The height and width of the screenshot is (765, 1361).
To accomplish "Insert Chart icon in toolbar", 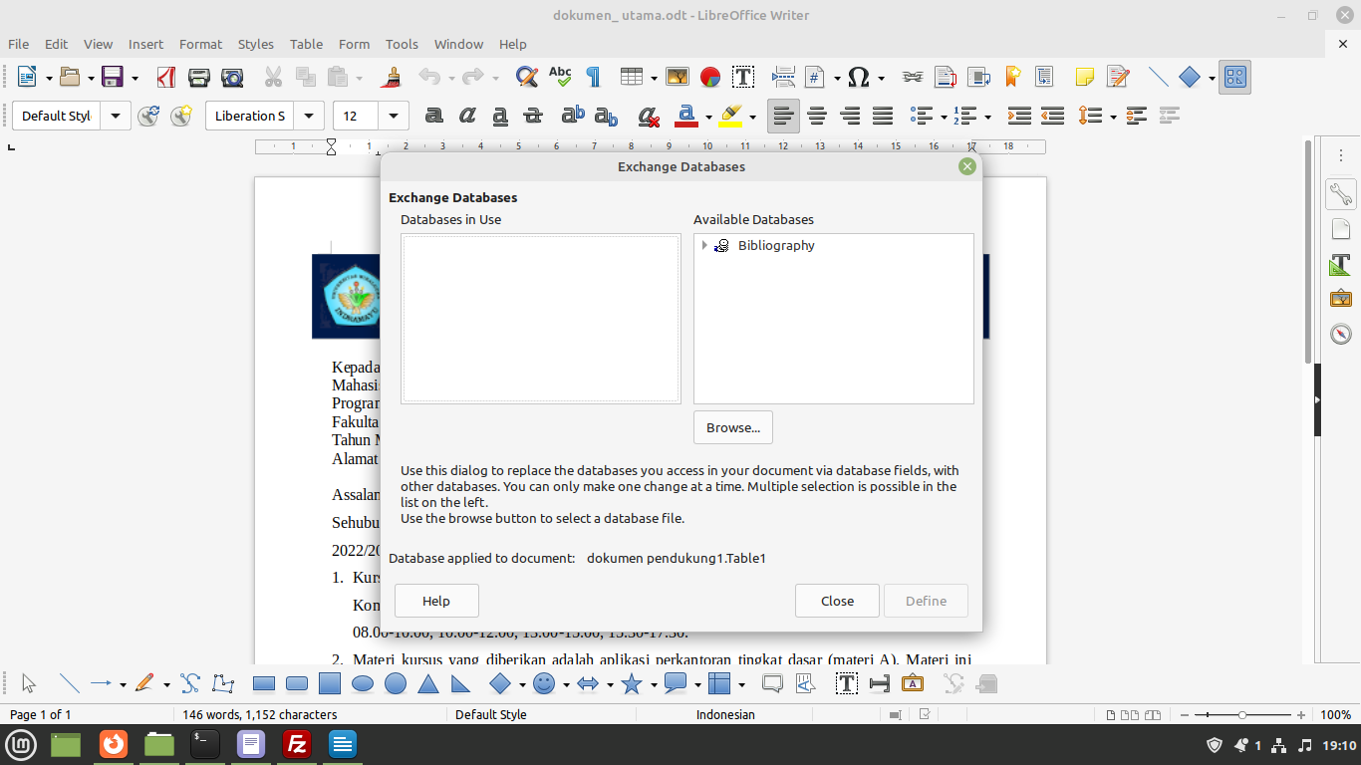I will (x=710, y=77).
